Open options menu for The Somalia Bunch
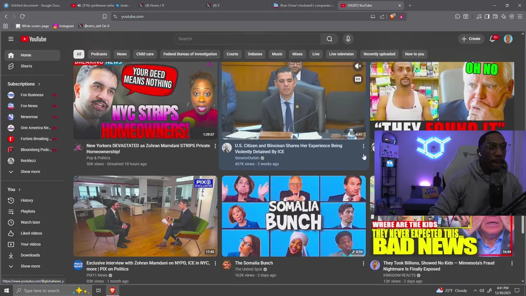Viewport: 526px width, 296px height. tap(363, 263)
